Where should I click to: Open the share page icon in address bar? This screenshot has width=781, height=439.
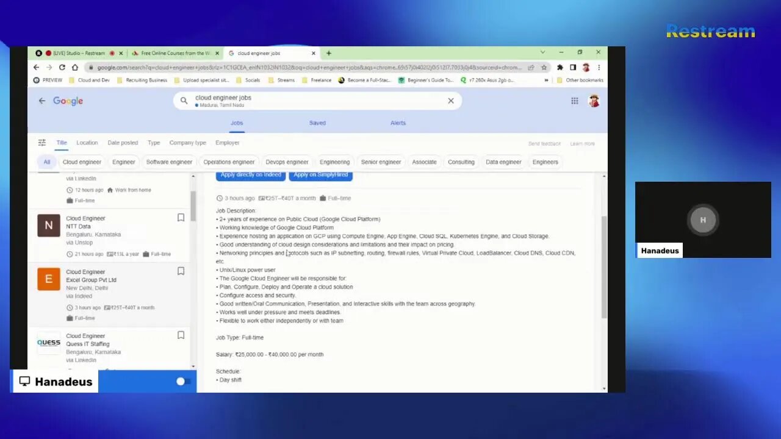[x=531, y=67]
